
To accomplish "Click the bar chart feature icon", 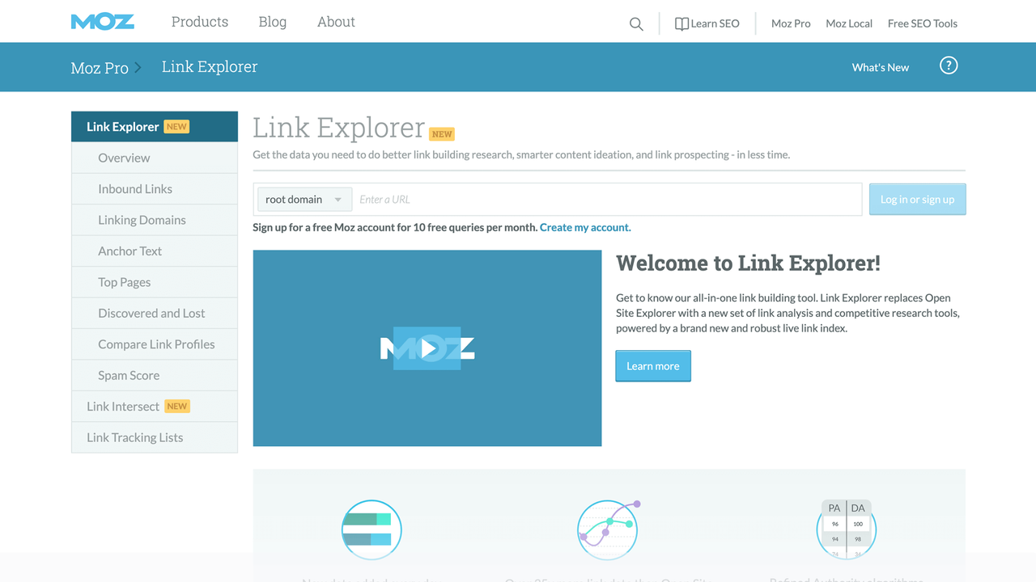I will click(372, 531).
